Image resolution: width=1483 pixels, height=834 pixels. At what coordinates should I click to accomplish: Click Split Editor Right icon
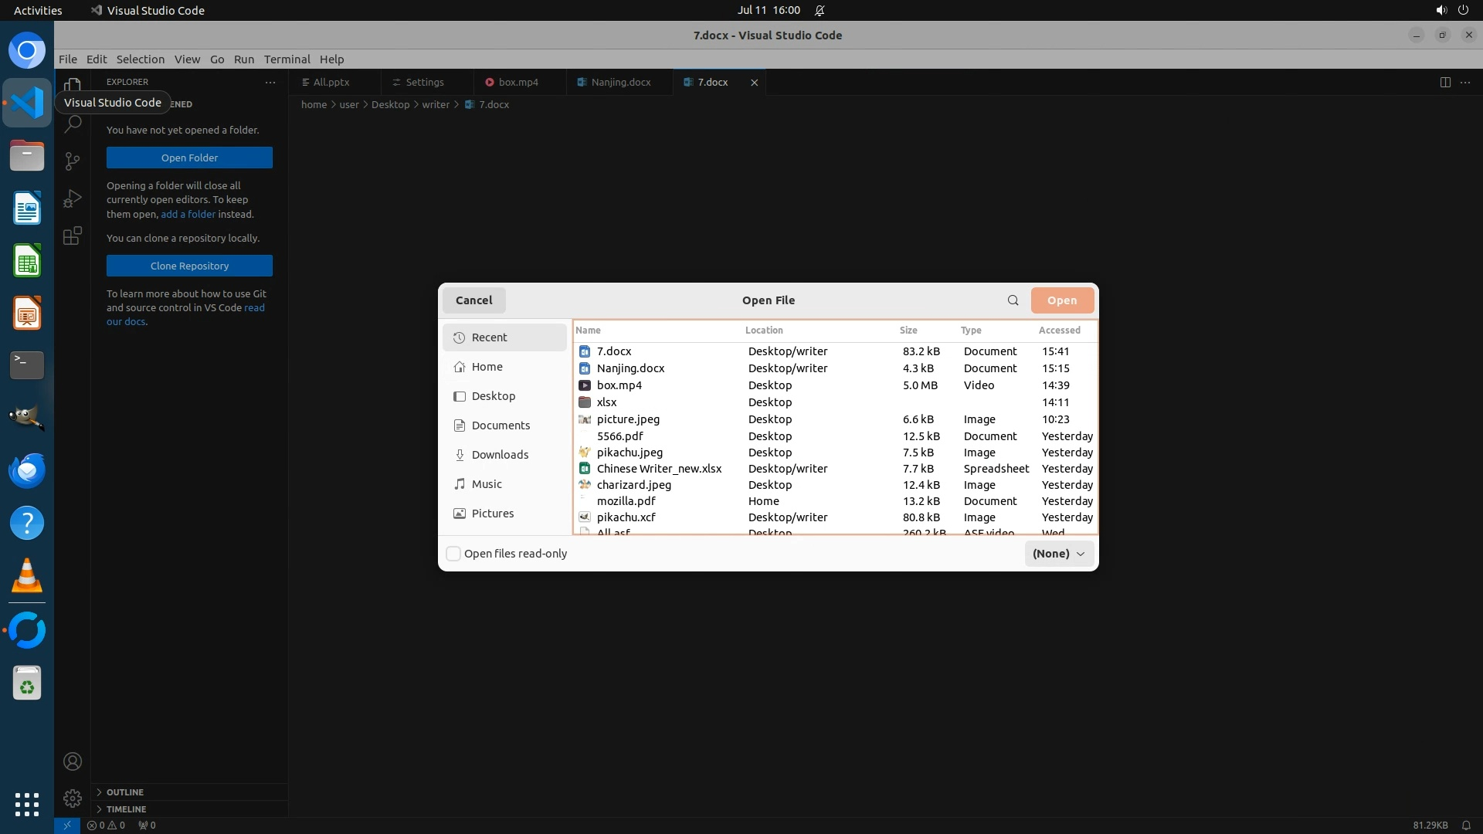[1444, 82]
